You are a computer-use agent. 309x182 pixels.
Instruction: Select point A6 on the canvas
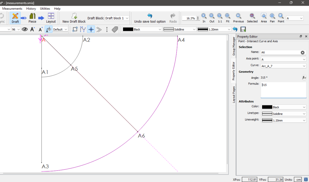tap(138, 132)
